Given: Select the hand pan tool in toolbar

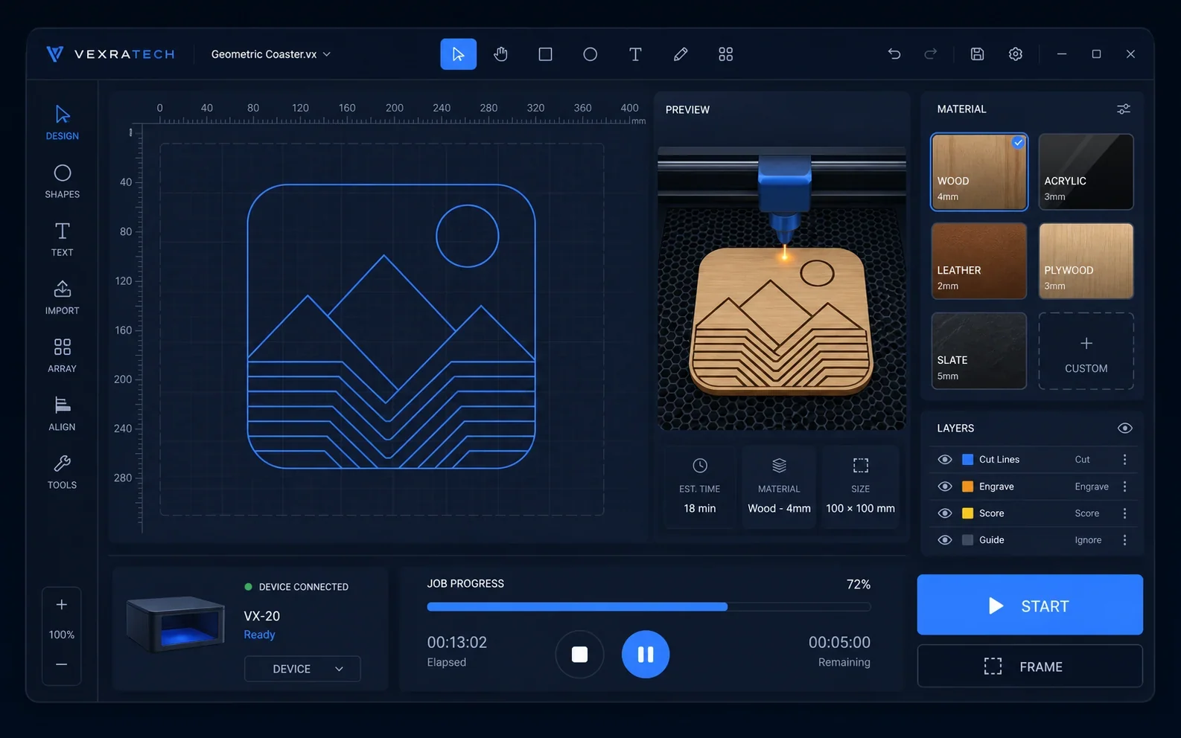Looking at the screenshot, I should [501, 54].
